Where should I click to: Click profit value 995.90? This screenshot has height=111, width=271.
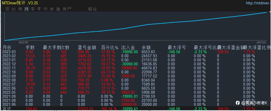point(84,52)
